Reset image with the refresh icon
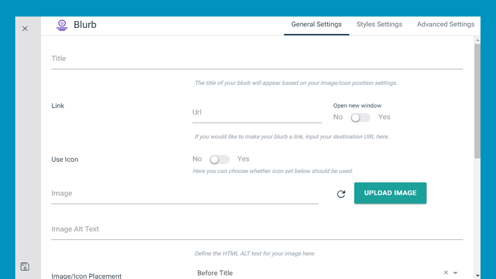The height and width of the screenshot is (279, 496). [341, 194]
